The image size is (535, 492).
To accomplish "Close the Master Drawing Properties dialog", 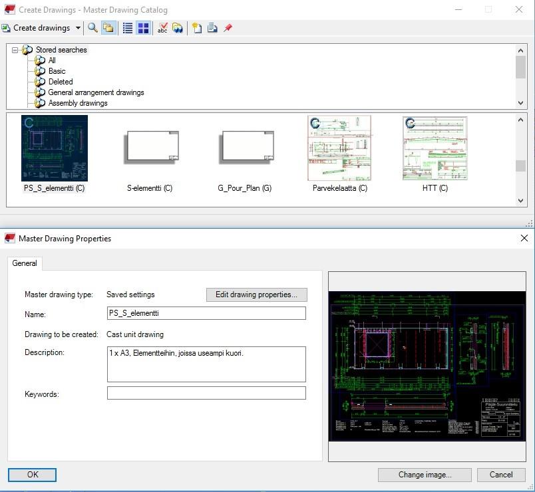I will coord(524,238).
